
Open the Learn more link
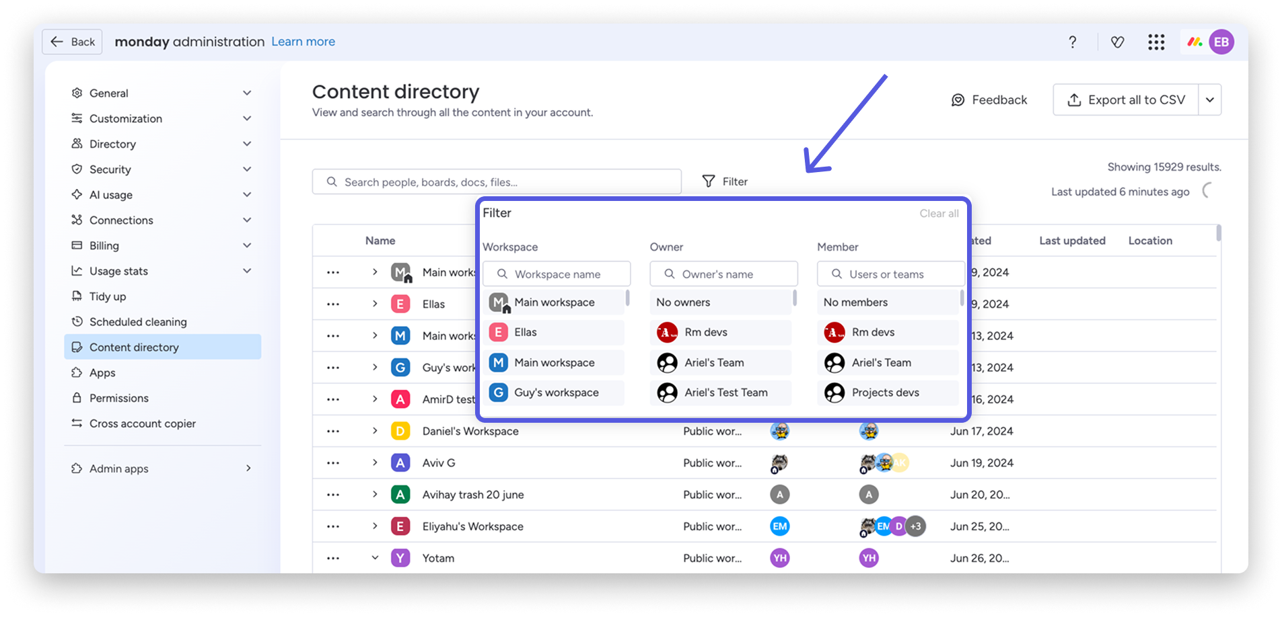(x=303, y=42)
